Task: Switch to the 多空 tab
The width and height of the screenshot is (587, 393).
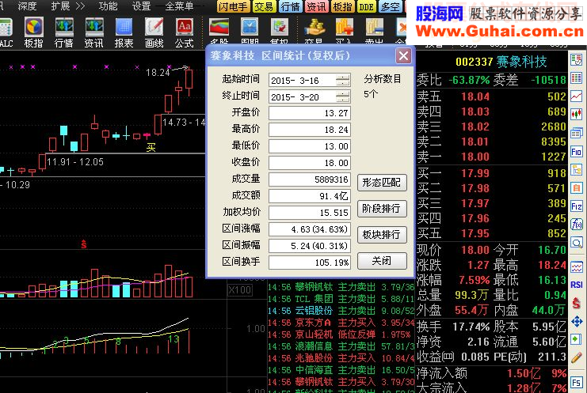Action: 391,7
